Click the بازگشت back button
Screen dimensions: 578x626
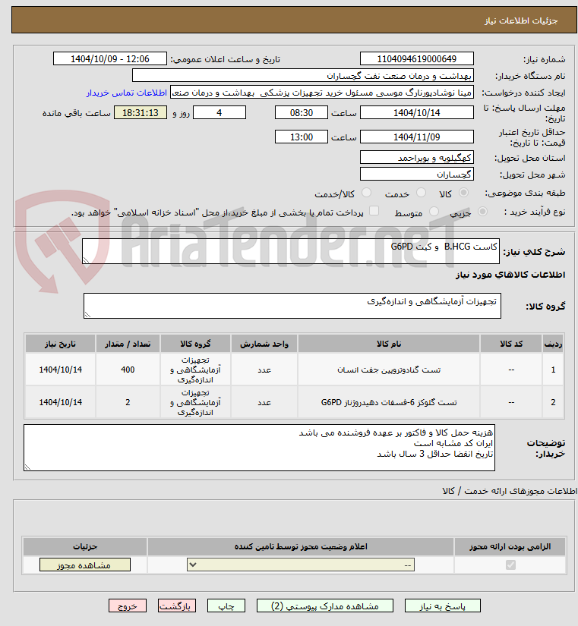[177, 606]
